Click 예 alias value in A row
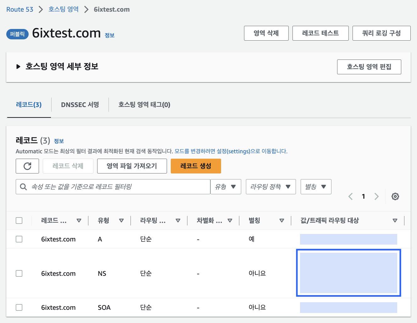 (252, 239)
